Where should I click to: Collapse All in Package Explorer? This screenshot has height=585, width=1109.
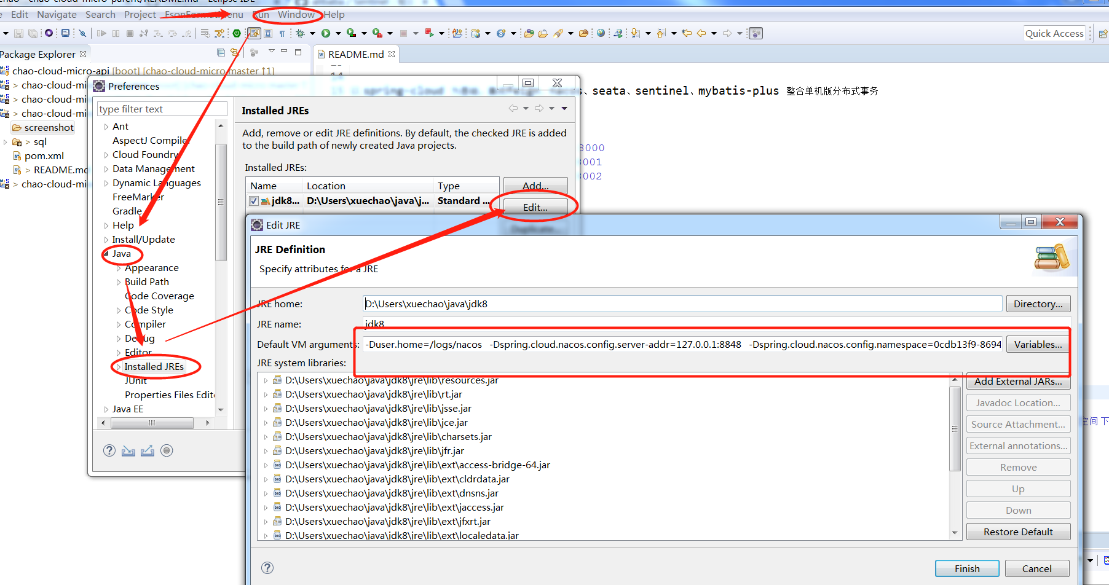point(221,53)
